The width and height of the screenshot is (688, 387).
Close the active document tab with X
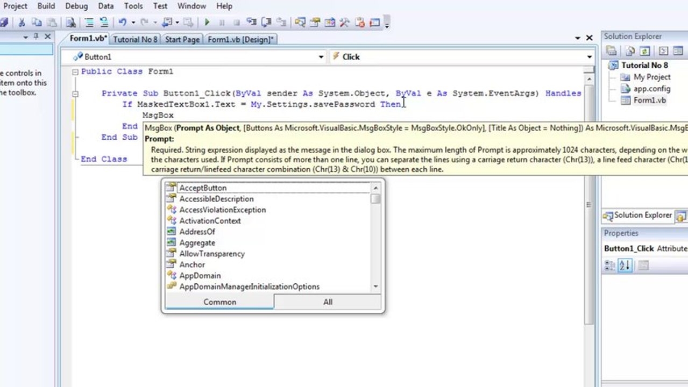click(590, 38)
